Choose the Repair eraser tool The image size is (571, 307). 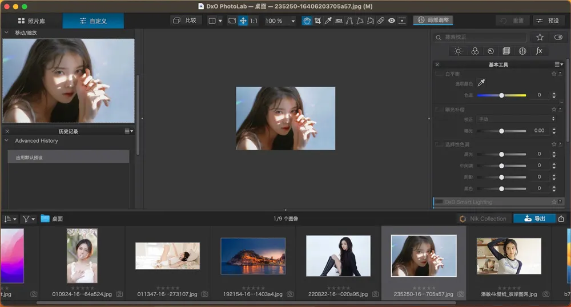[x=381, y=21]
